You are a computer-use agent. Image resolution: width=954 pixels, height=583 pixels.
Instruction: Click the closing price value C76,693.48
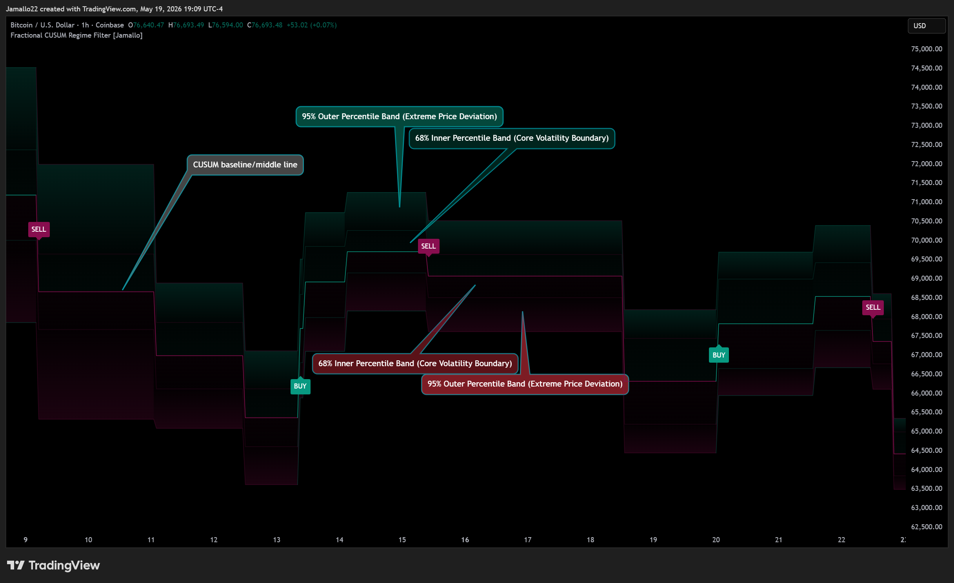pyautogui.click(x=265, y=25)
